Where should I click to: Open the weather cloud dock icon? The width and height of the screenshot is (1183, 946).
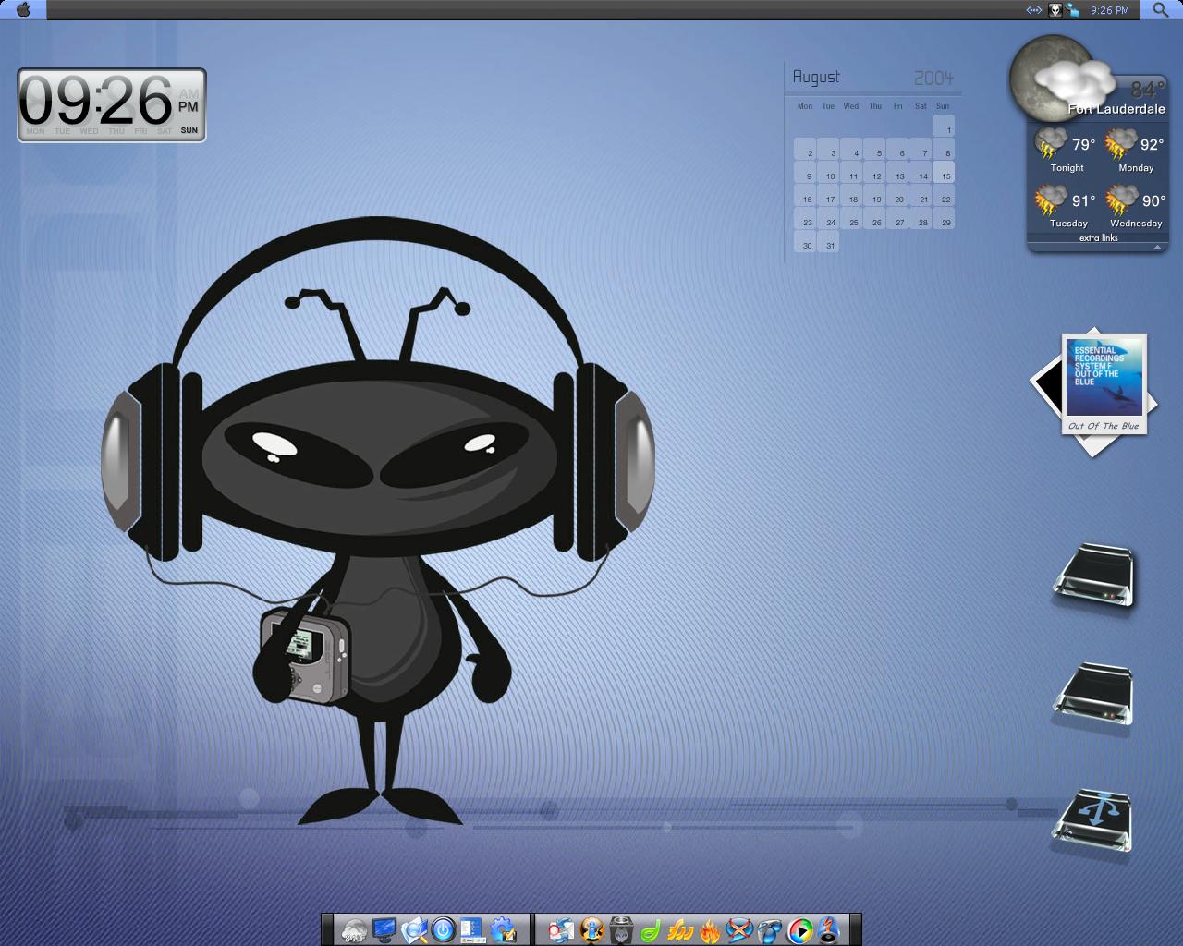[354, 929]
